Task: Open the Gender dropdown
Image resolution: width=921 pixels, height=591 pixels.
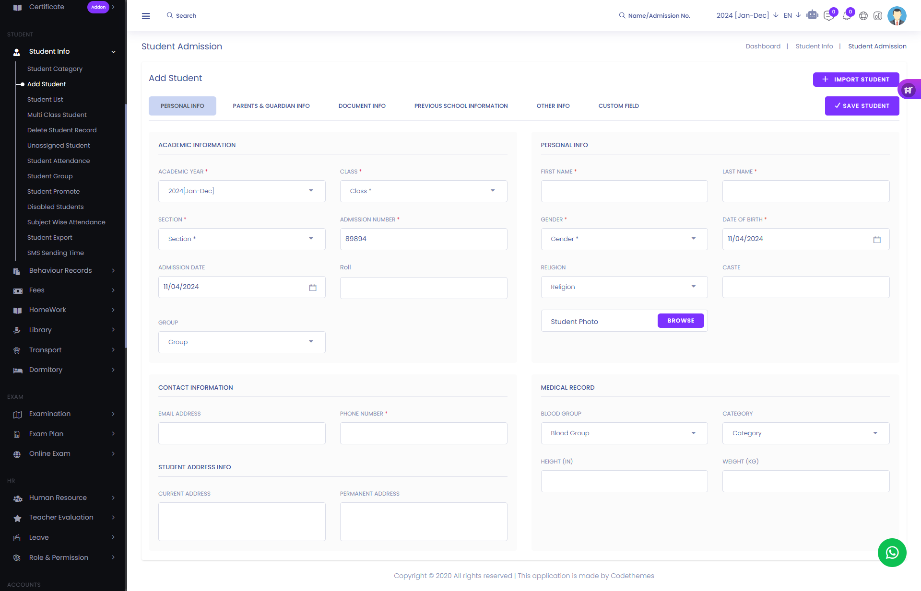Action: pos(624,239)
